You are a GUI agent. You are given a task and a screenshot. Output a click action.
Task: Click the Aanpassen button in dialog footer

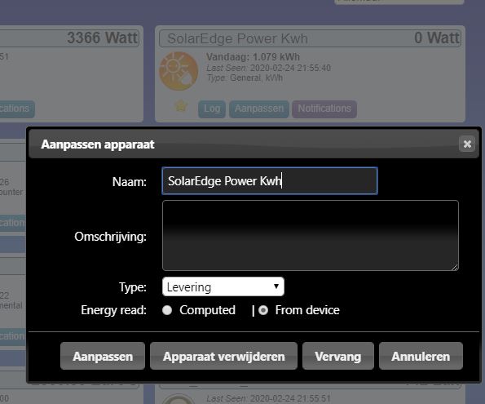[x=103, y=356]
